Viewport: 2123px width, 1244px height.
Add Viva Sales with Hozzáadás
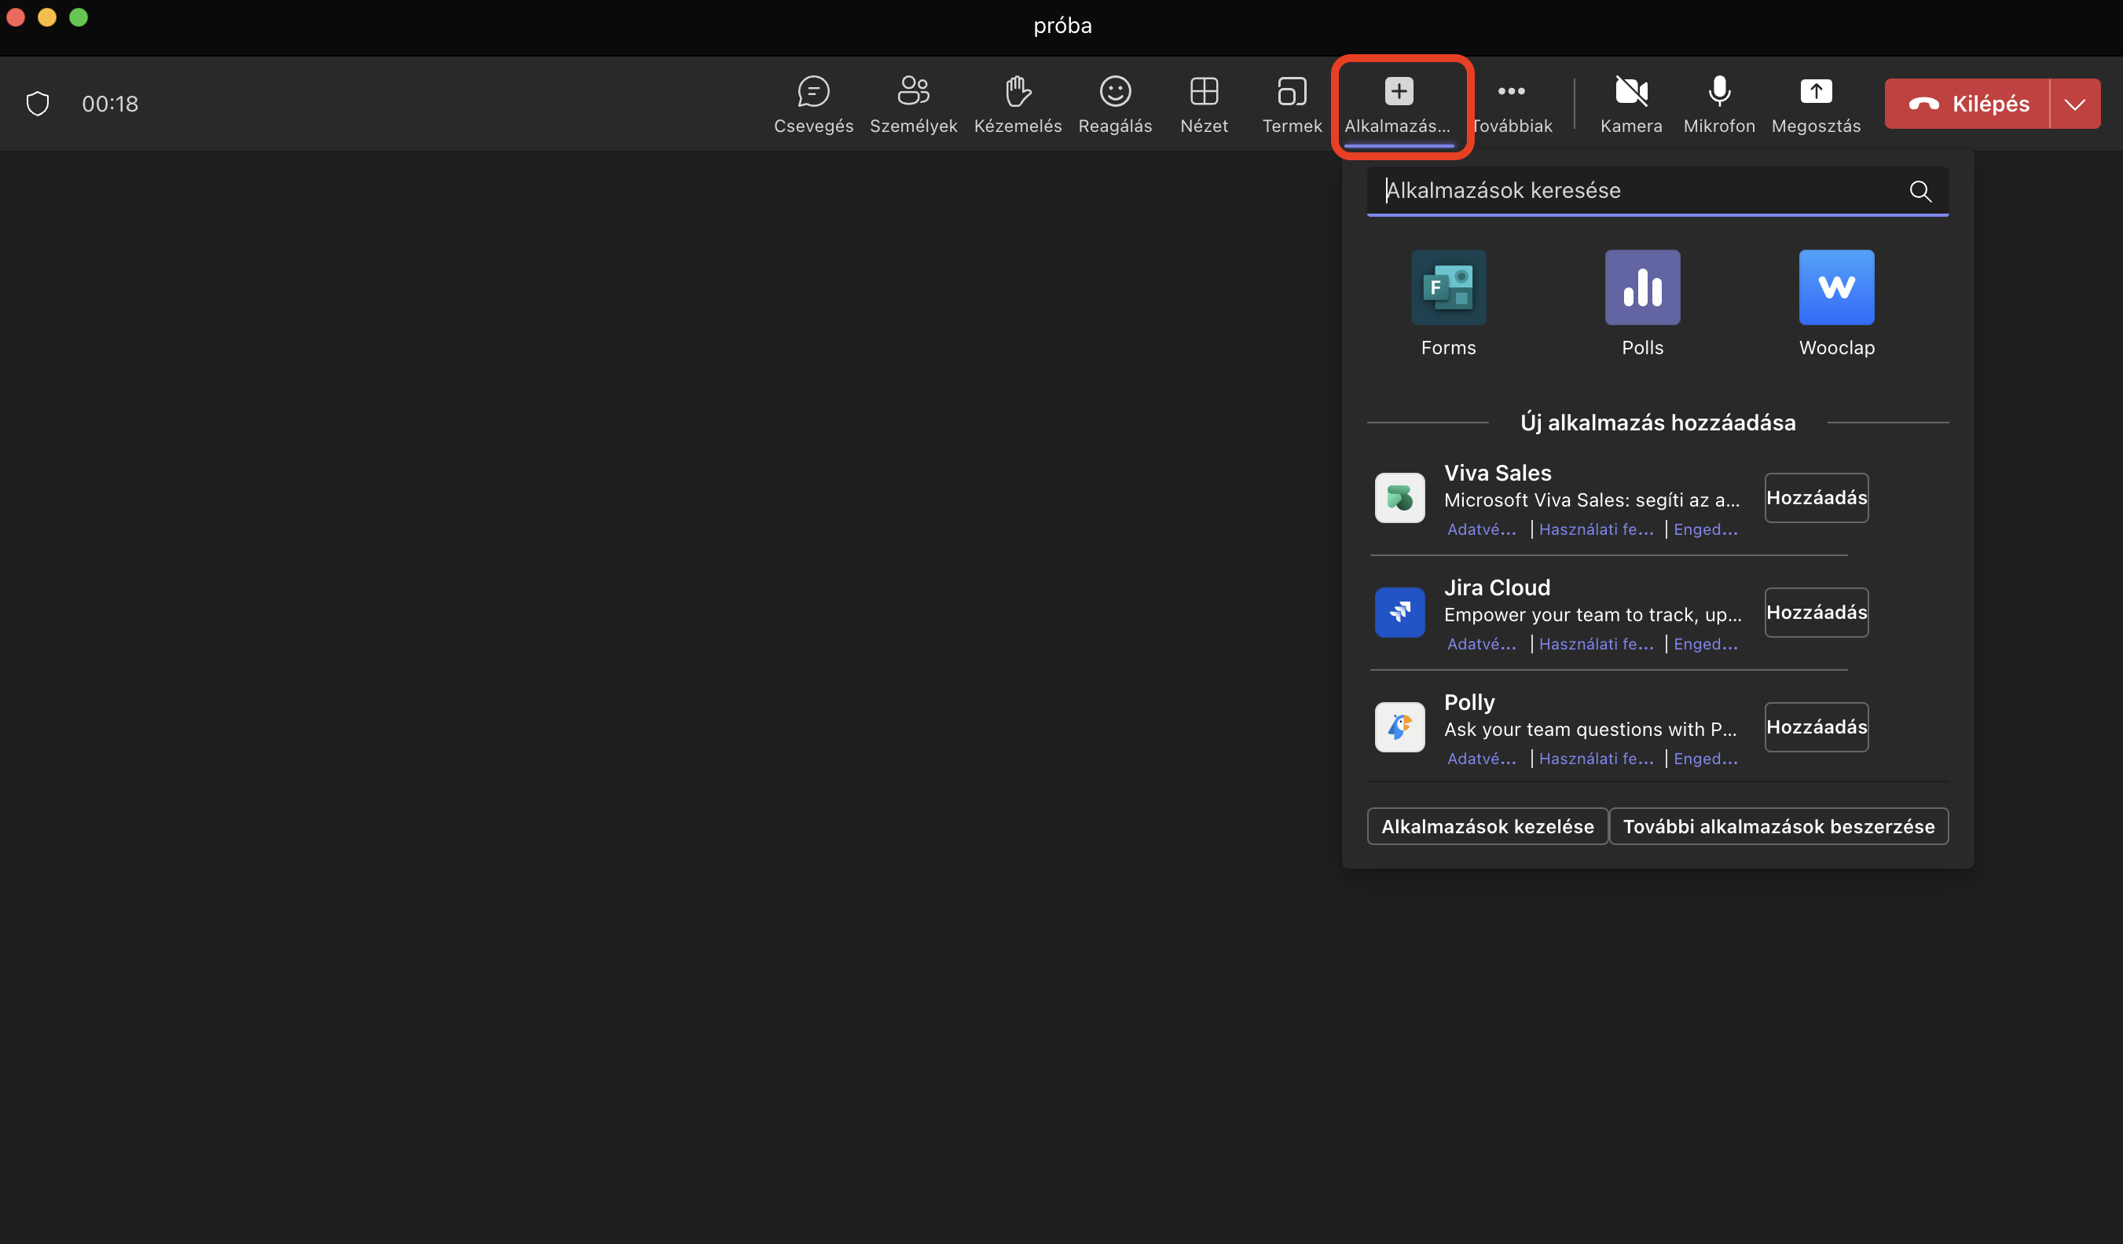(1817, 498)
